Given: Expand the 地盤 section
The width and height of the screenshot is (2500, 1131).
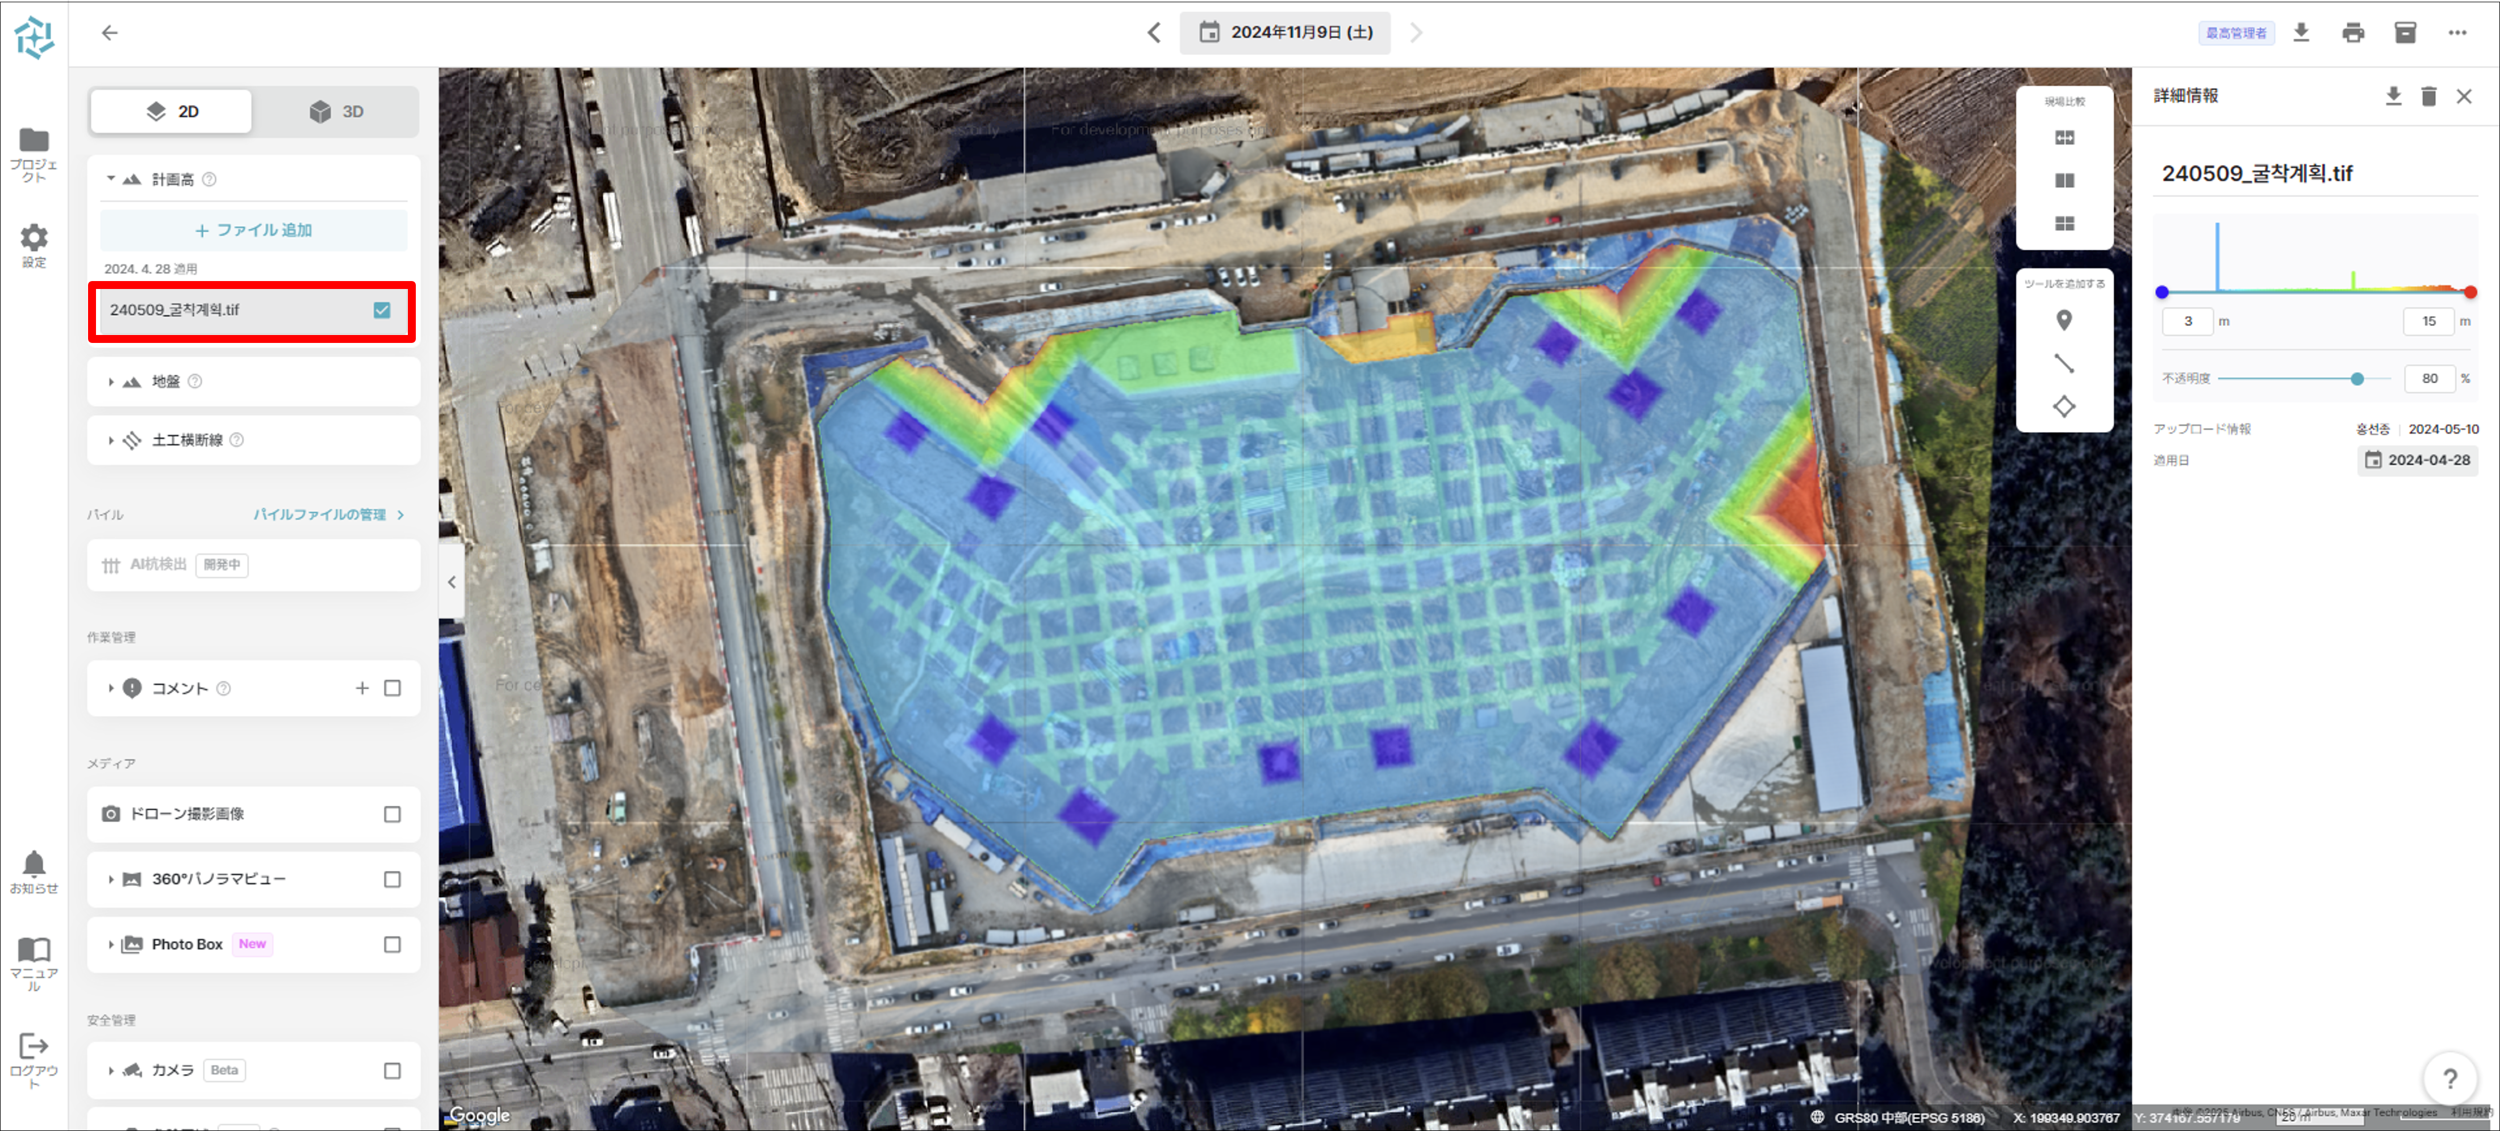Looking at the screenshot, I should 111,382.
